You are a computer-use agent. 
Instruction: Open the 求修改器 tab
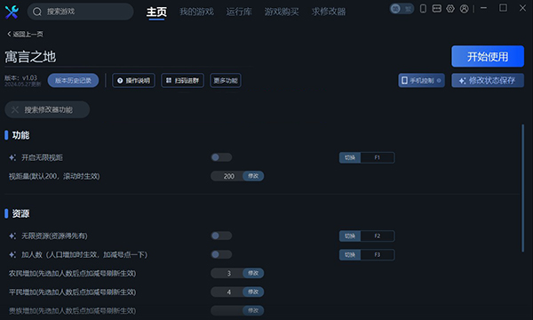coord(329,12)
